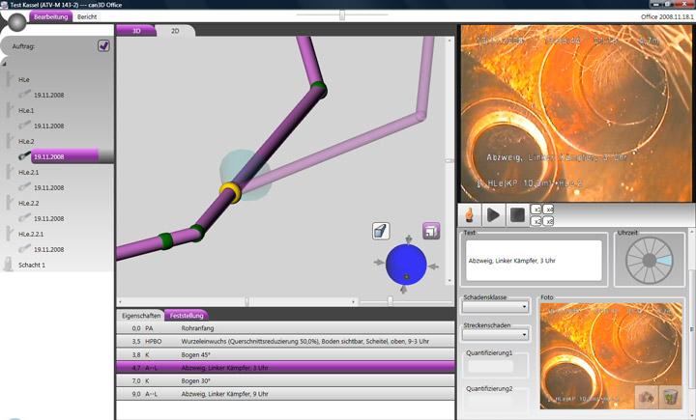Screen dimensions: 696x420
Task: Click the zoom slider below the 3D view
Action: [391, 301]
